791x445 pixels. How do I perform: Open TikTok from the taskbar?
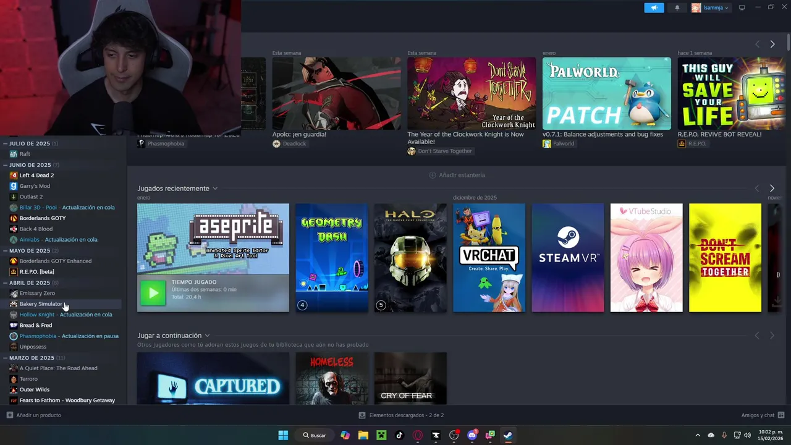pyautogui.click(x=399, y=435)
